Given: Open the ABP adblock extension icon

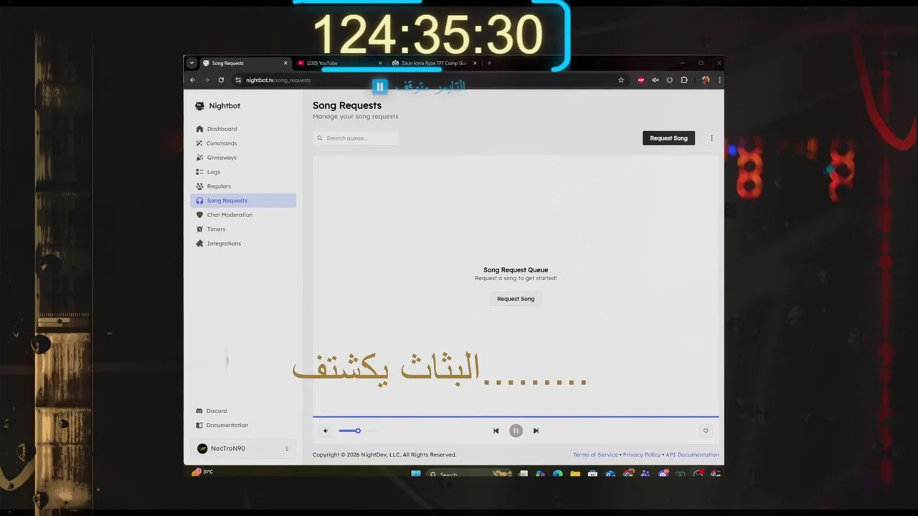Looking at the screenshot, I should pyautogui.click(x=641, y=80).
